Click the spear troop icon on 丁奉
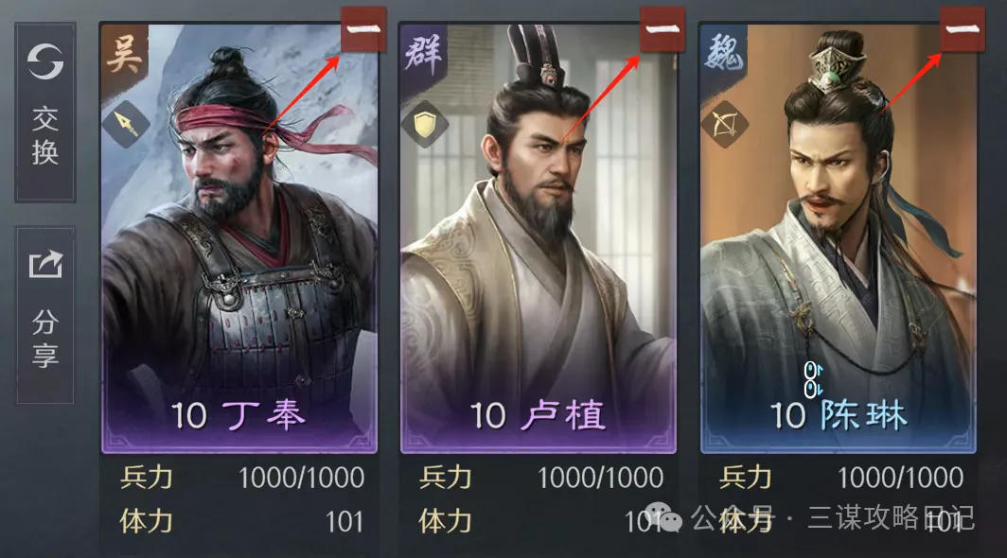This screenshot has width=1007, height=558. click(x=126, y=124)
